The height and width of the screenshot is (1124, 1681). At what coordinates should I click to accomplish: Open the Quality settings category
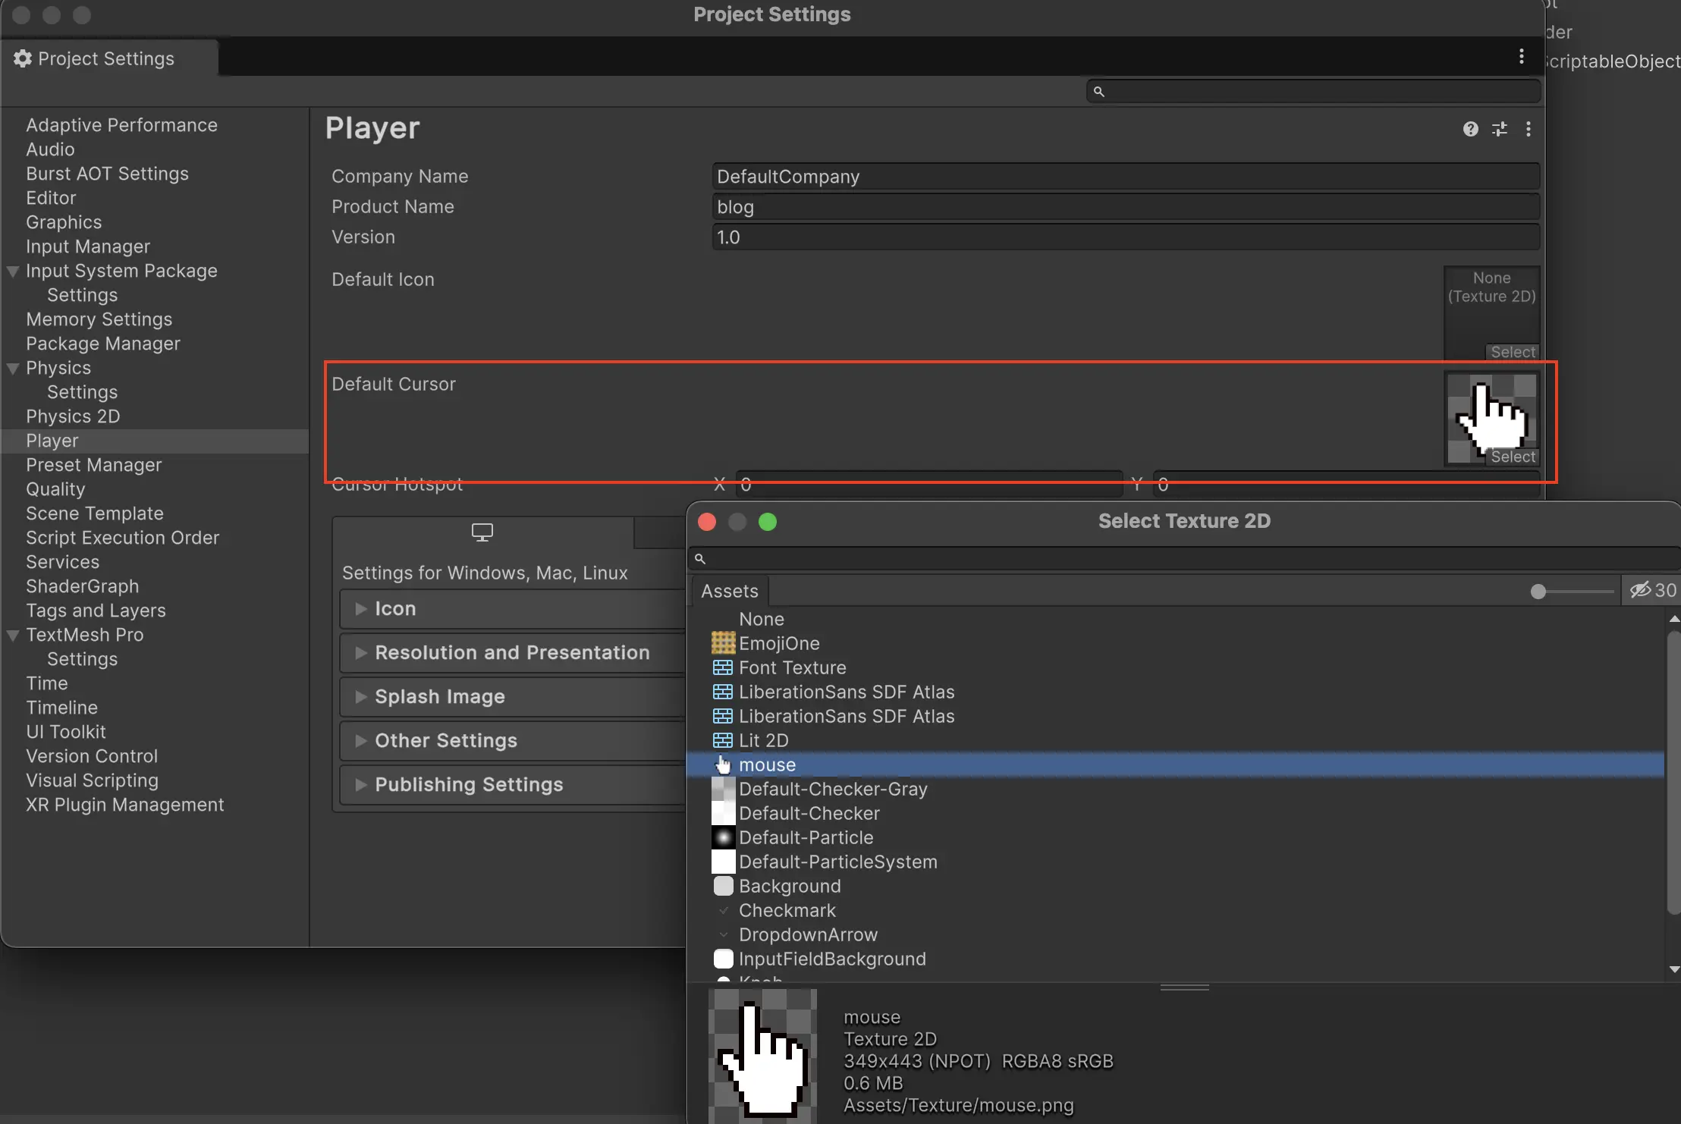(55, 489)
